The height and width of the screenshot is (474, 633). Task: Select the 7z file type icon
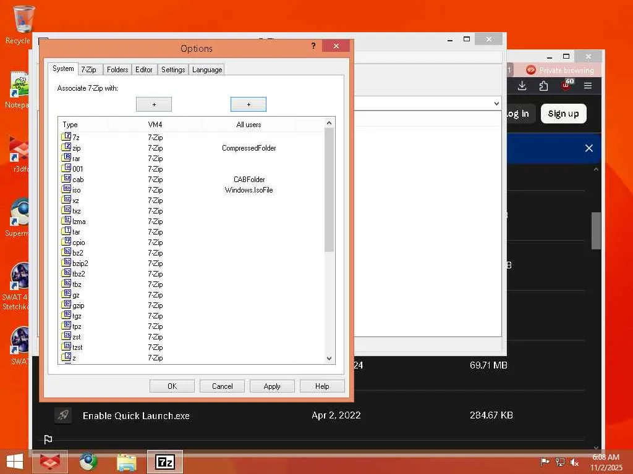[66, 136]
